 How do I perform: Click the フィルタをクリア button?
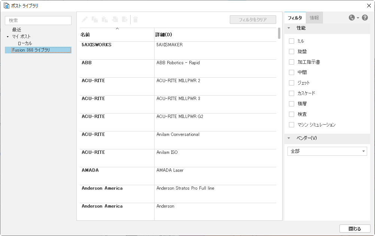click(x=253, y=19)
